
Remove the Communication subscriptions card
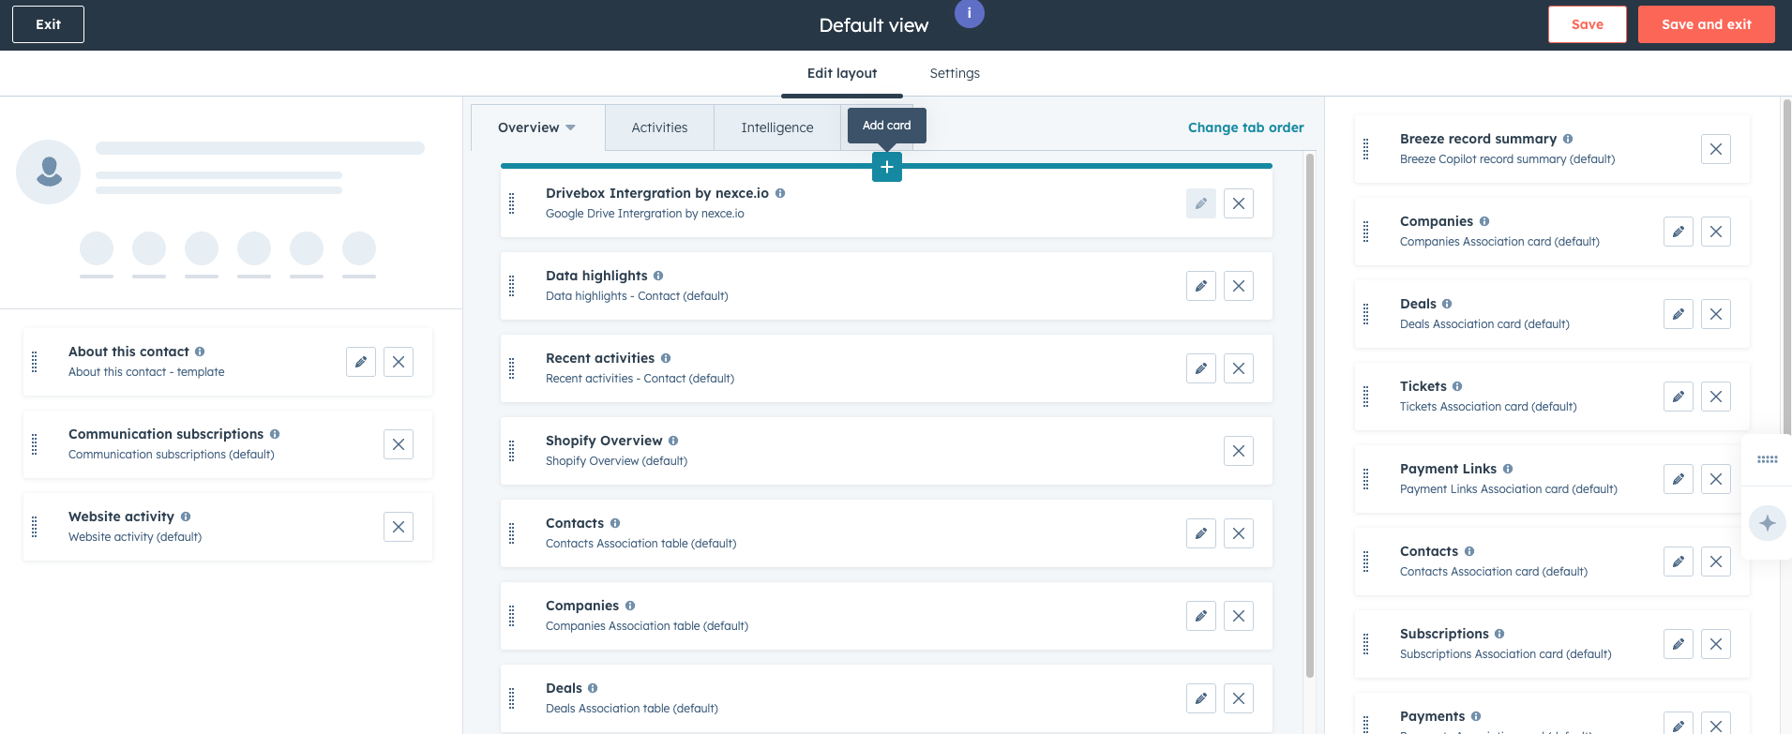(398, 444)
